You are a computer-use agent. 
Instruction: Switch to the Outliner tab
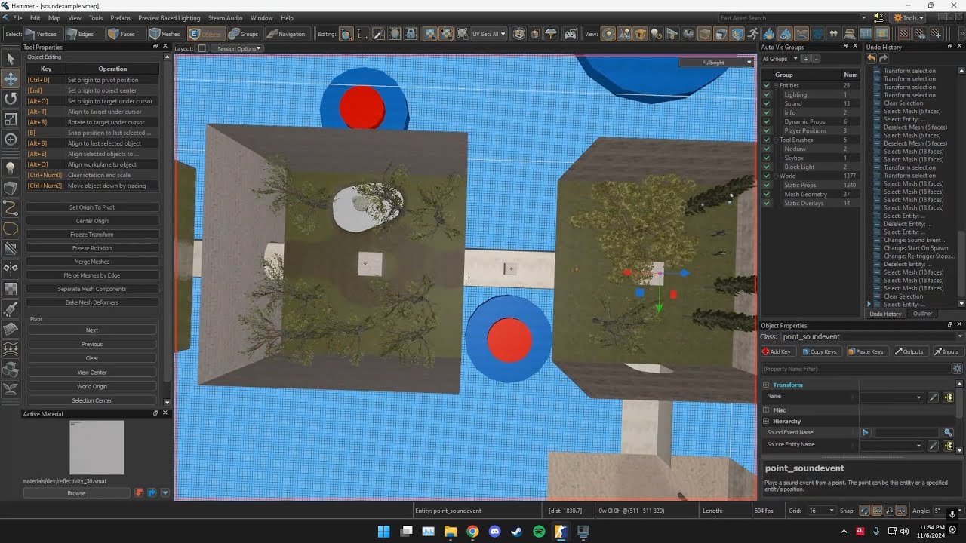922,314
